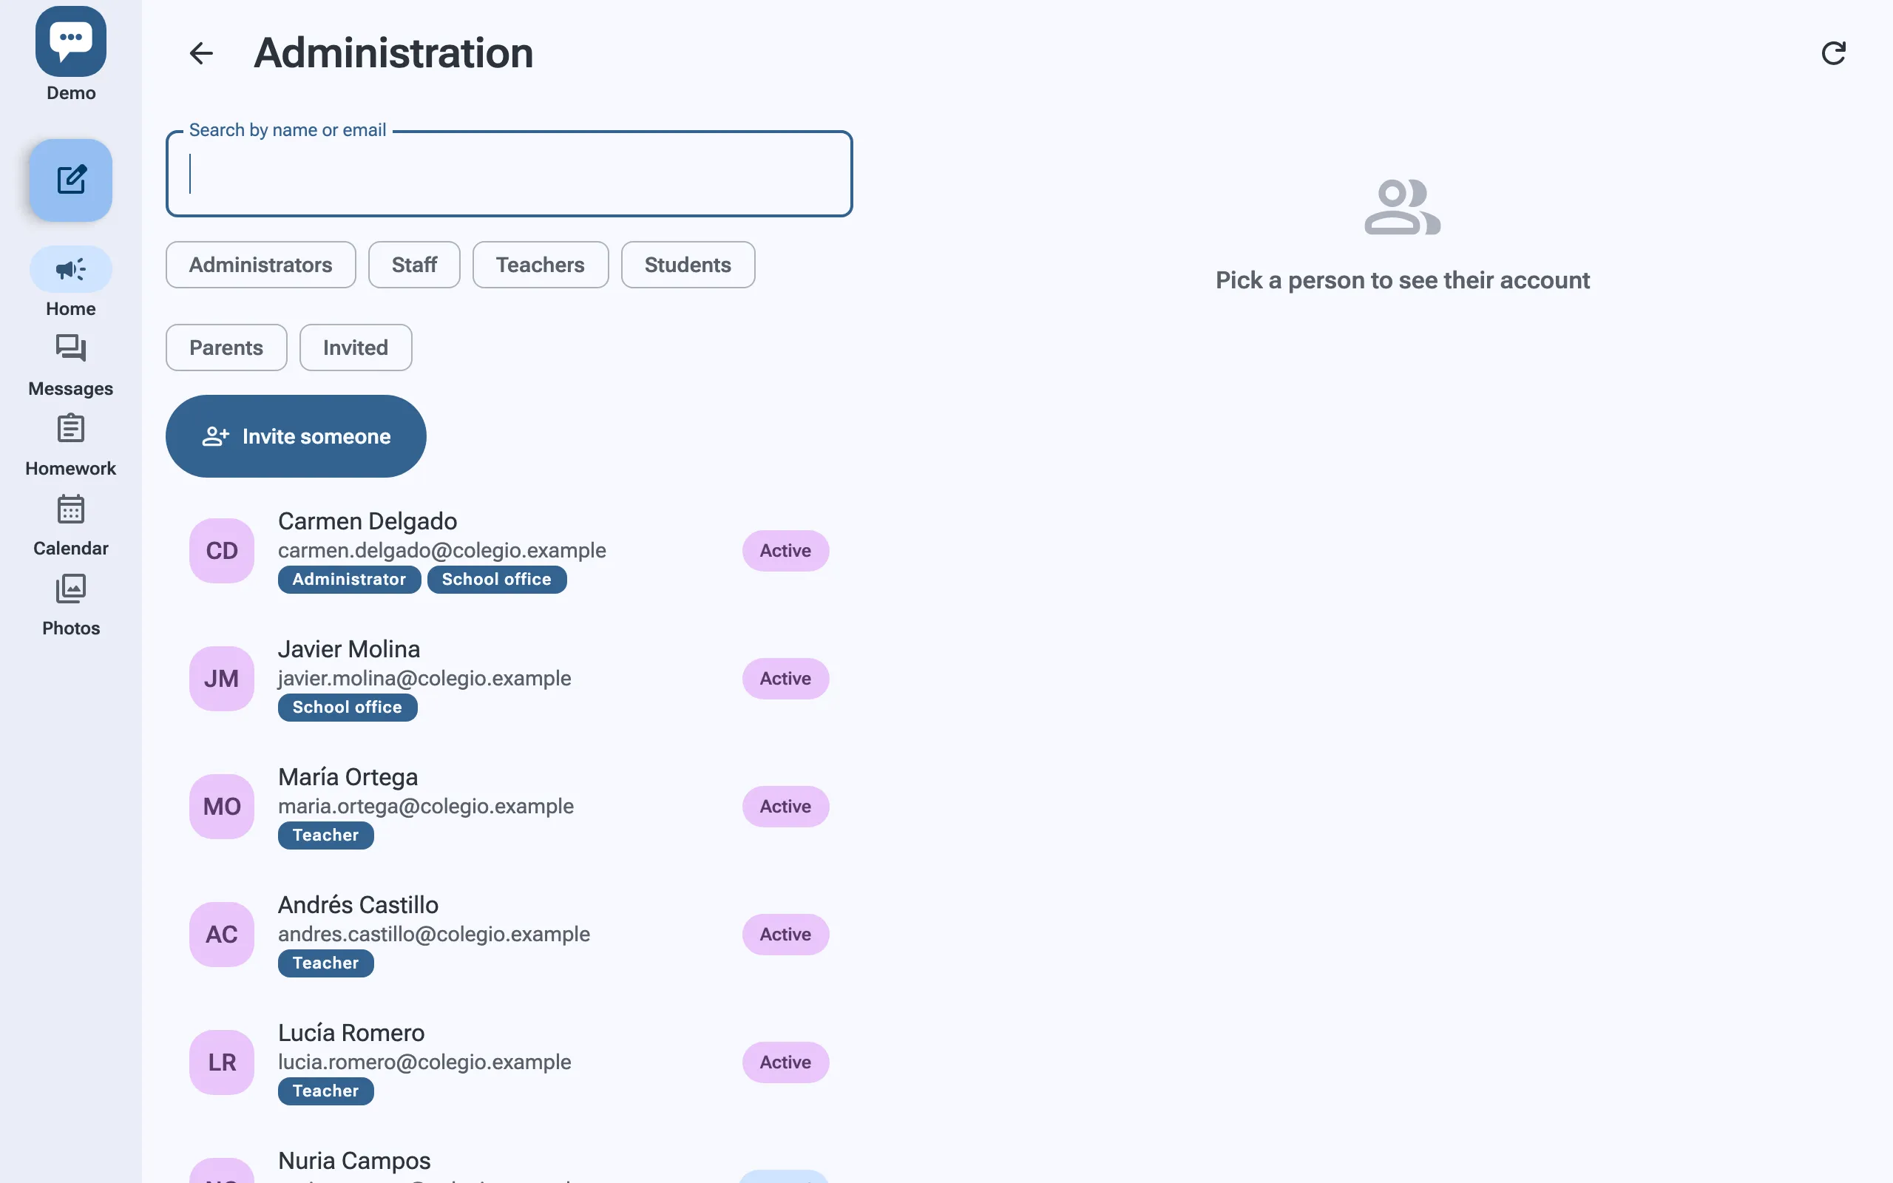Open Homework clipboard icon

point(70,428)
